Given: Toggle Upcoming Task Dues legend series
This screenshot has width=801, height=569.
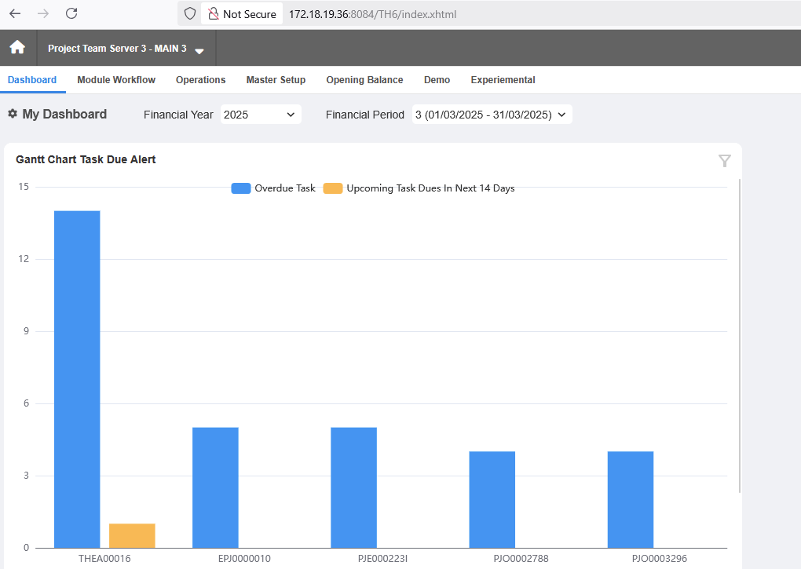Looking at the screenshot, I should [x=419, y=188].
